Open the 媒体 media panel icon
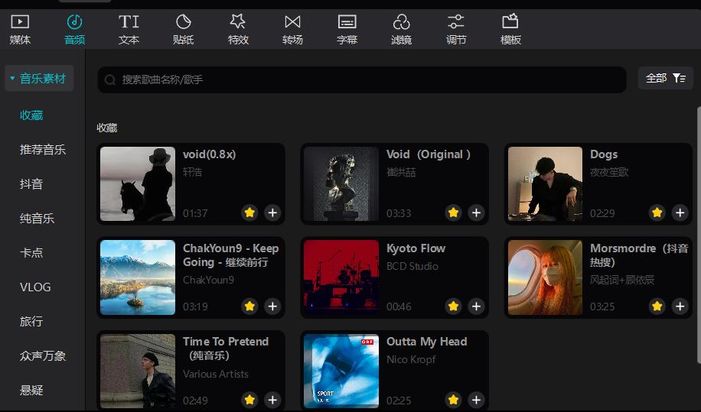The width and height of the screenshot is (701, 412). pyautogui.click(x=20, y=29)
